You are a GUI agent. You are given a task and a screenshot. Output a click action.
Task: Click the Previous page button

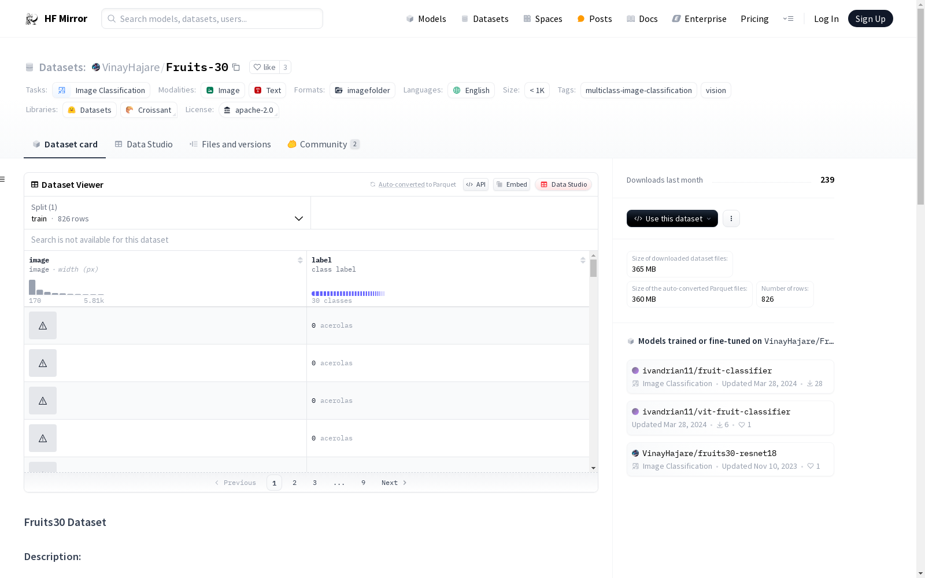[235, 483]
